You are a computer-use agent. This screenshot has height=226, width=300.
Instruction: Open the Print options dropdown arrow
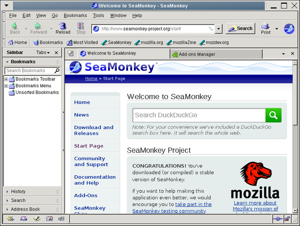coord(277,29)
